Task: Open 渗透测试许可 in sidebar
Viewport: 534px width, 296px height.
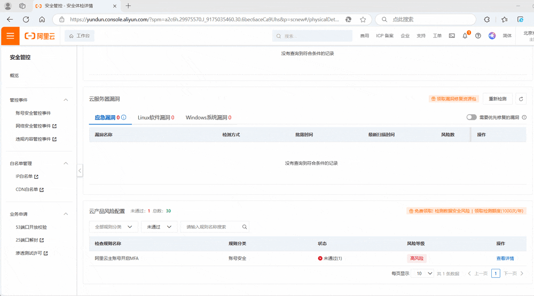Action: pos(32,253)
